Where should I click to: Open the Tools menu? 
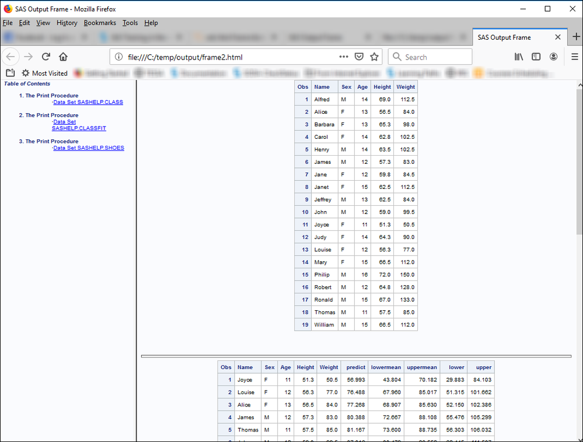click(x=130, y=23)
